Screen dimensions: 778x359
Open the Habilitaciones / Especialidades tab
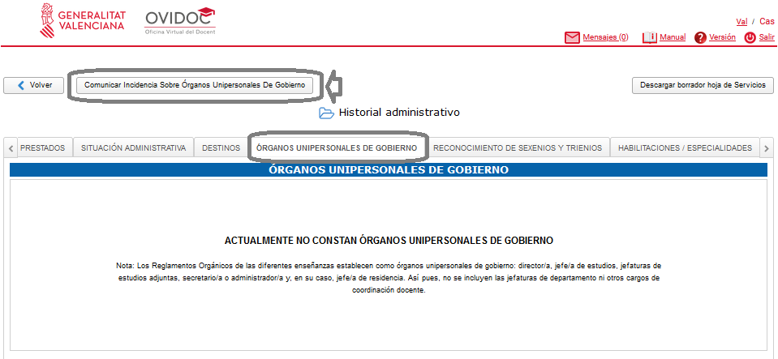click(685, 147)
